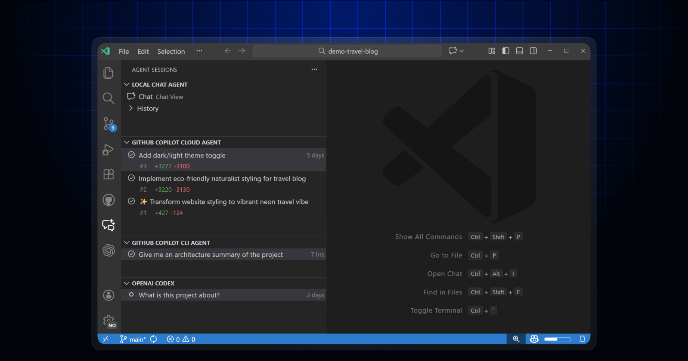Open the GitHub sidebar view
The width and height of the screenshot is (688, 361).
click(x=108, y=200)
